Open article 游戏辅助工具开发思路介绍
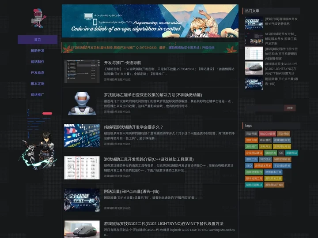 coord(149,159)
